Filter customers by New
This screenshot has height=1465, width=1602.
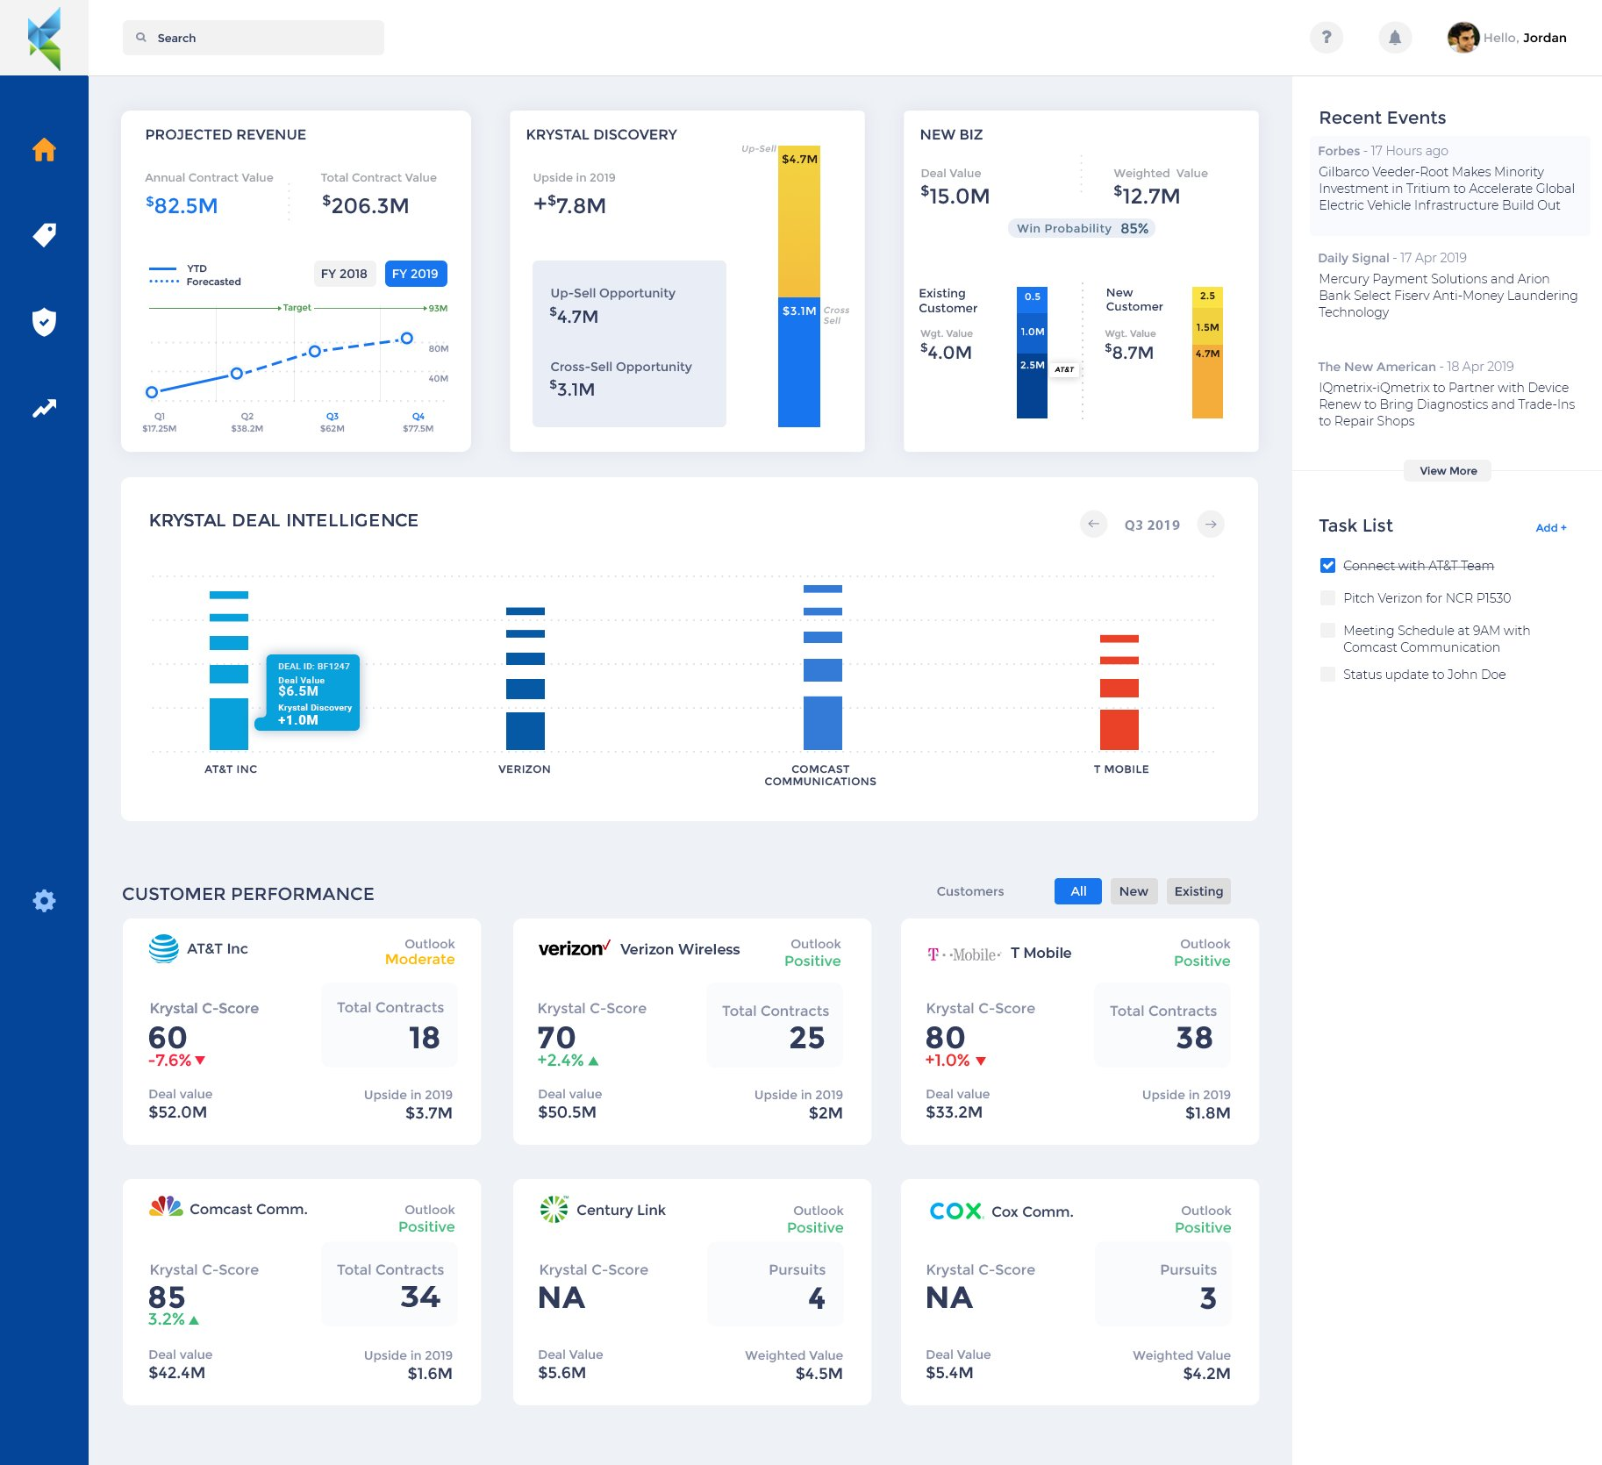tap(1134, 891)
